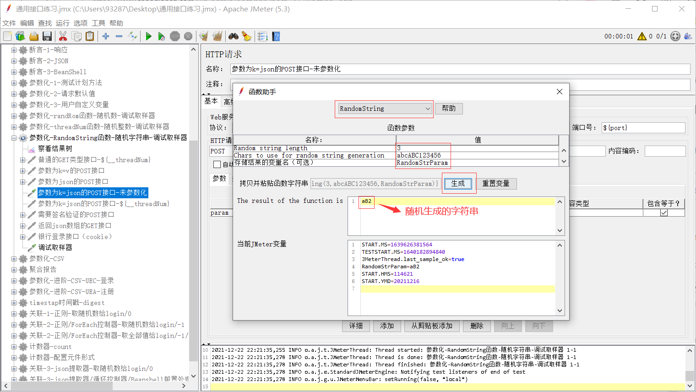Select the 调试取样器 node in the tree

pos(55,248)
